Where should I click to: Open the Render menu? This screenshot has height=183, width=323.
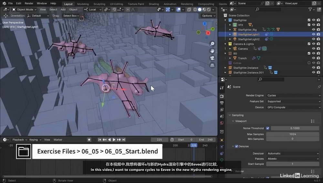[x=29, y=3]
